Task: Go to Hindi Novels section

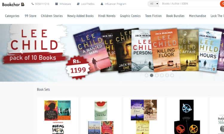Action: [x=107, y=16]
